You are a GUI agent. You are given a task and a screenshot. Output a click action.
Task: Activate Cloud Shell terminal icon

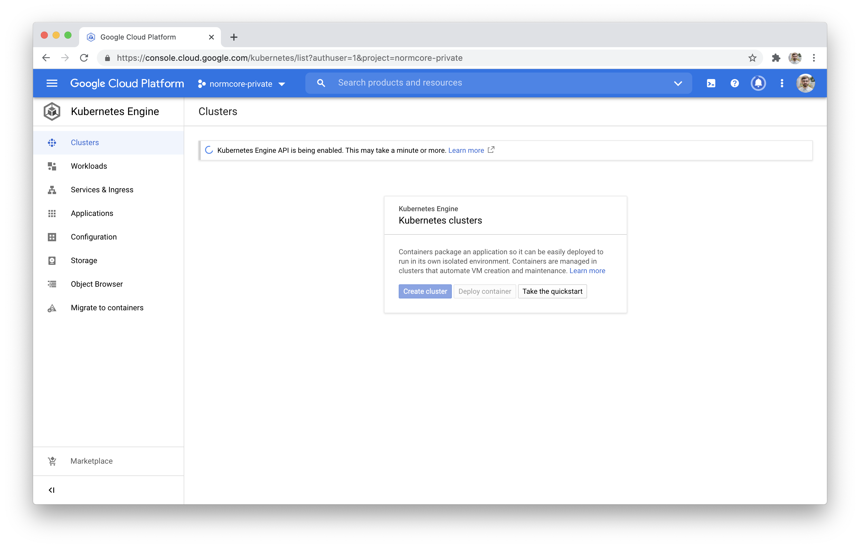tap(711, 83)
